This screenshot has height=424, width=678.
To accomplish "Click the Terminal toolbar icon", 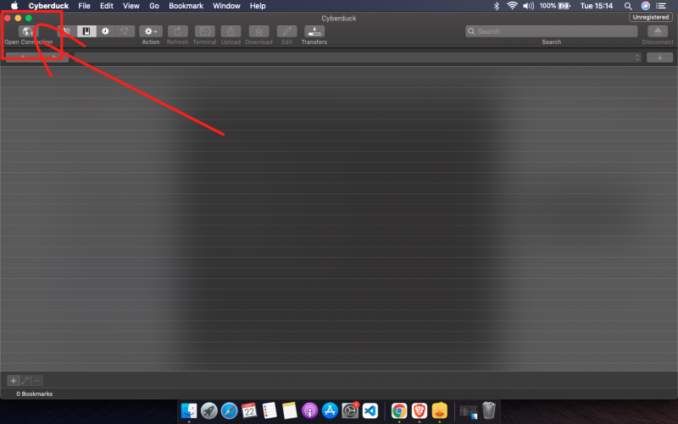I will (x=204, y=31).
